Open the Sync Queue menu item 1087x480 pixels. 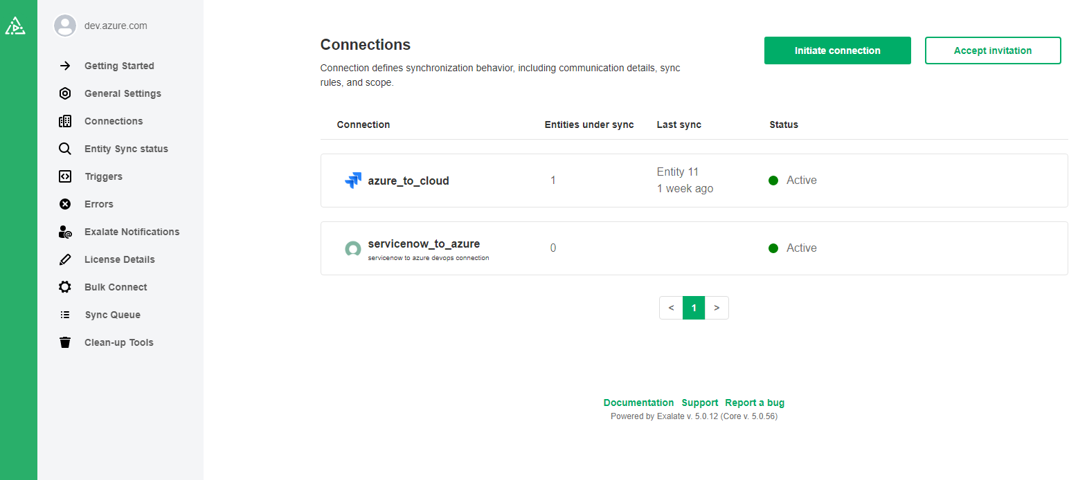click(x=112, y=315)
